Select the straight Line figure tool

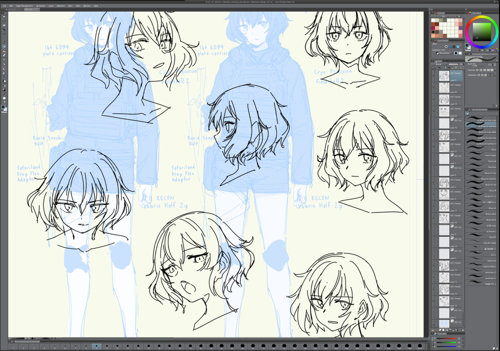(x=4, y=94)
